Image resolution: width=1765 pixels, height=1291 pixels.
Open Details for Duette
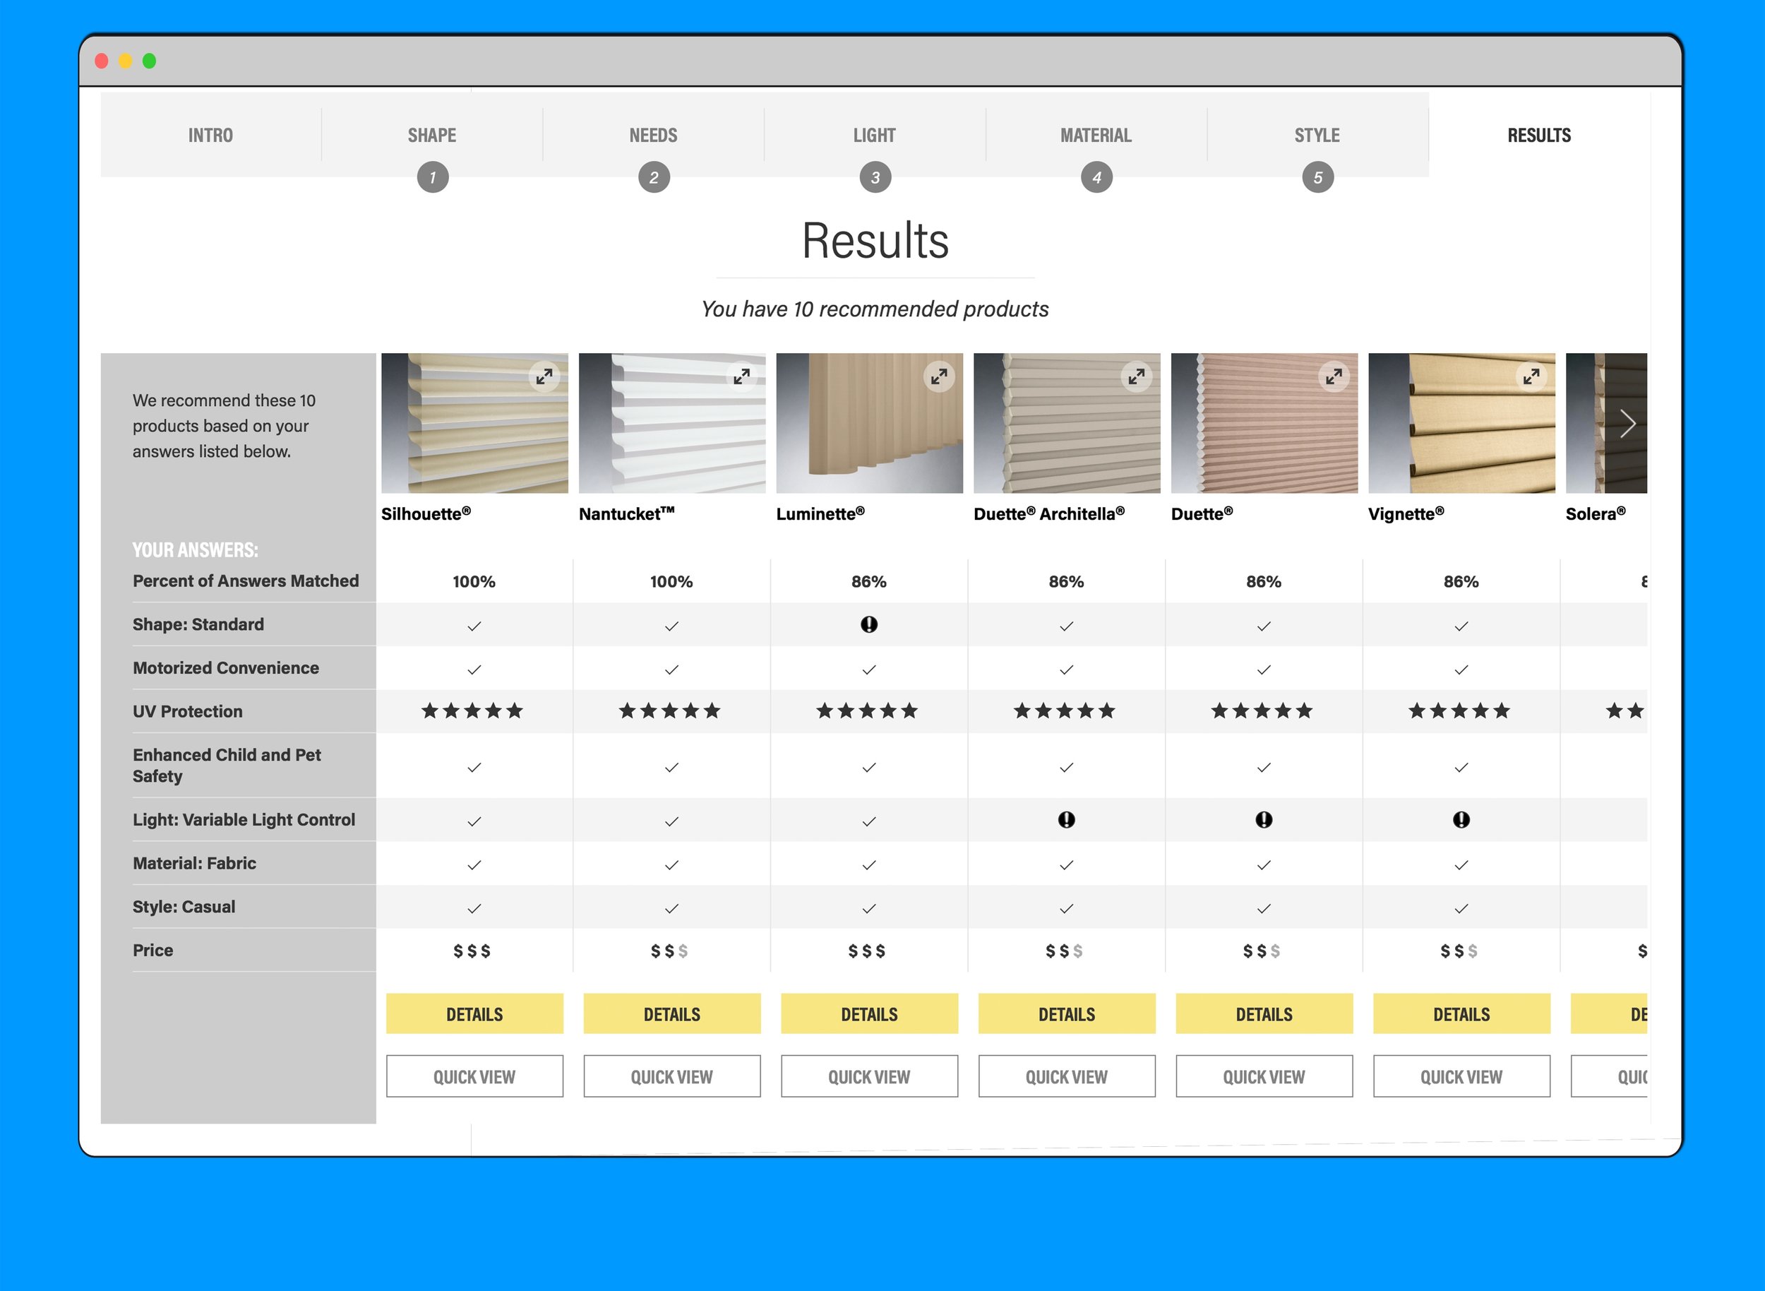click(x=1264, y=1014)
